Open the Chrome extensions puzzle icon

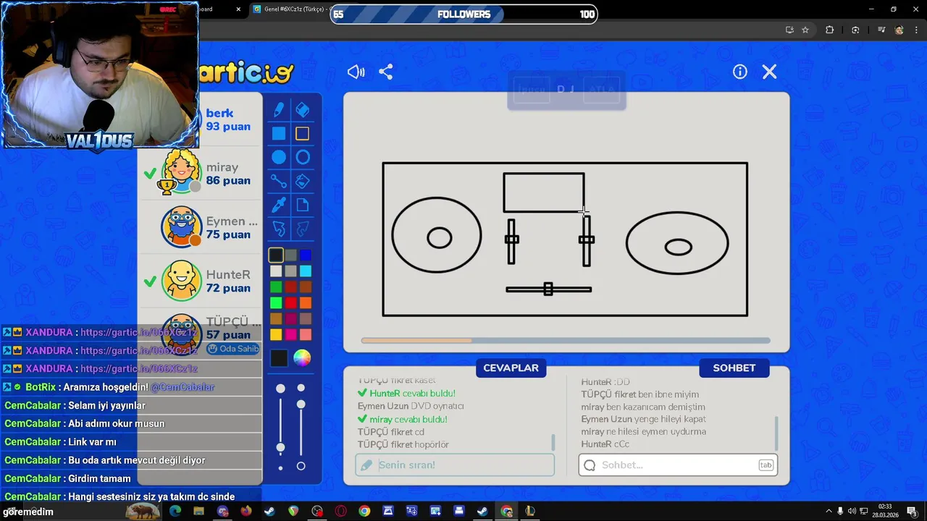(830, 30)
